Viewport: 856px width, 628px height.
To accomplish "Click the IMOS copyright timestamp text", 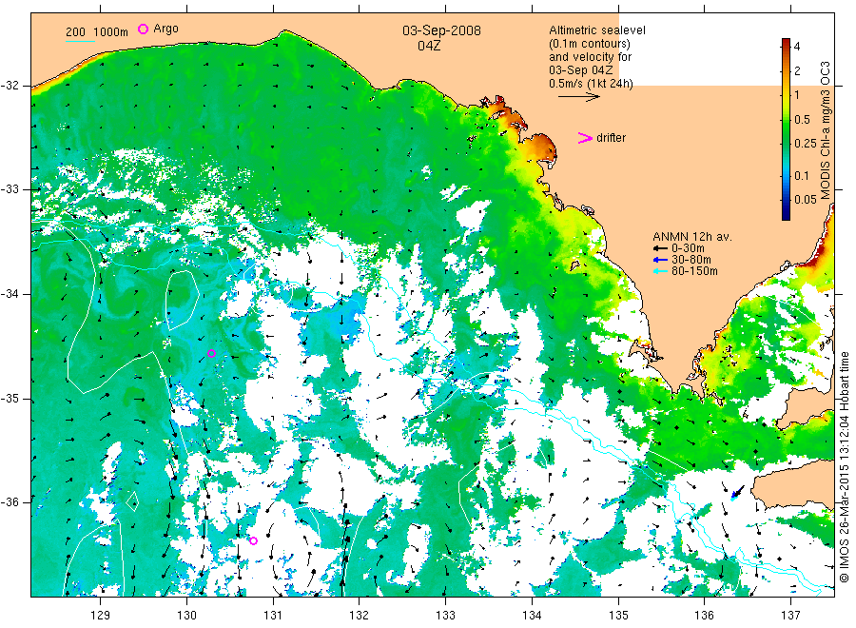I will (x=845, y=467).
